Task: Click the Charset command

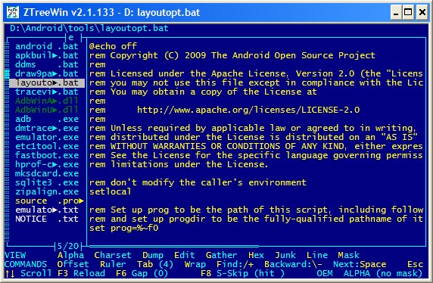Action: pos(113,255)
